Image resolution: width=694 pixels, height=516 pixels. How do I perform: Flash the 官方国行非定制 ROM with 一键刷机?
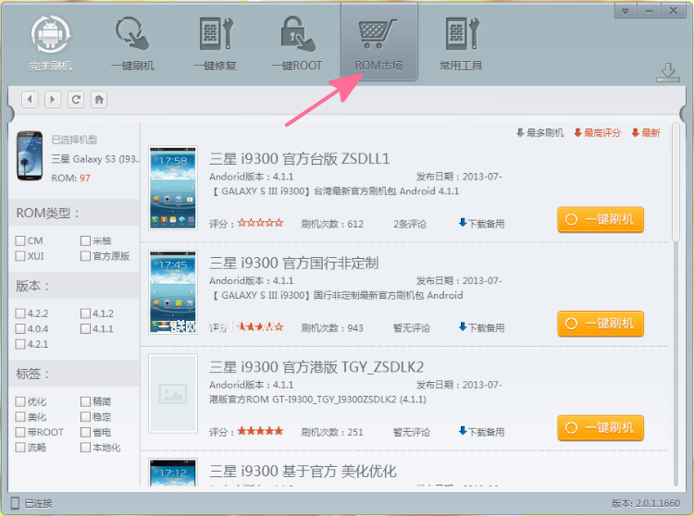click(x=601, y=324)
